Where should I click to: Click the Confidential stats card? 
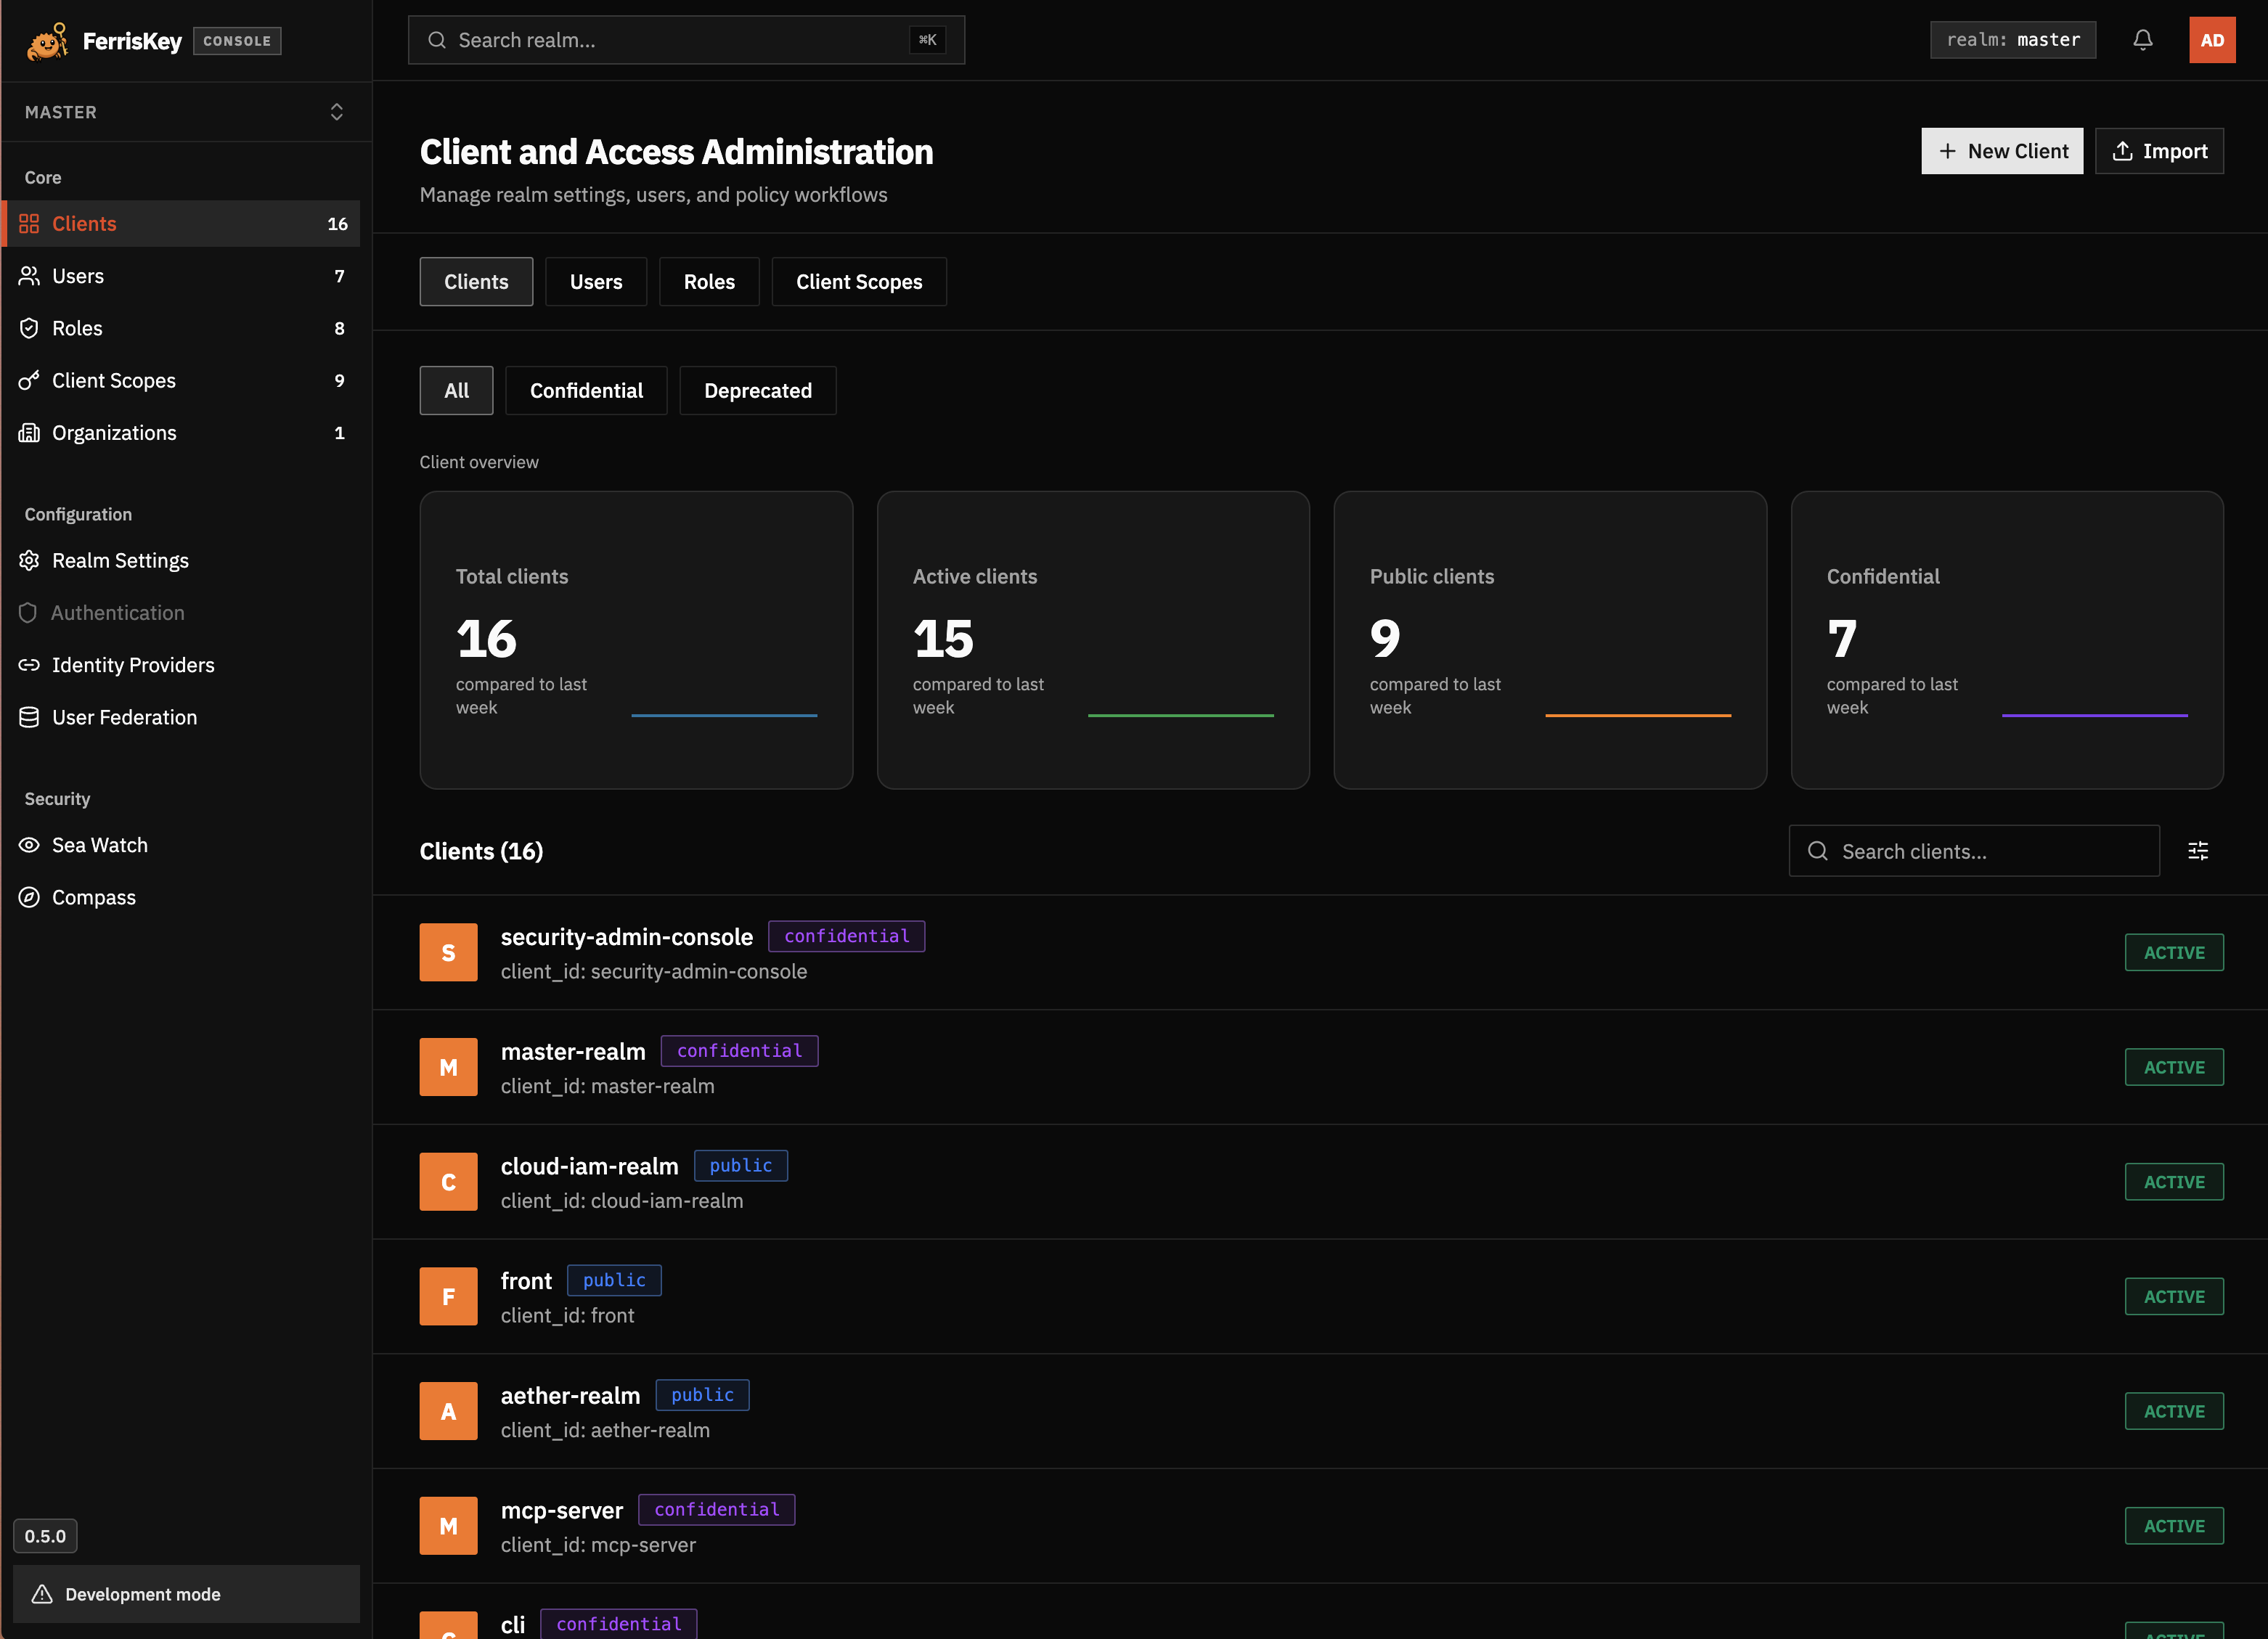coord(2007,640)
